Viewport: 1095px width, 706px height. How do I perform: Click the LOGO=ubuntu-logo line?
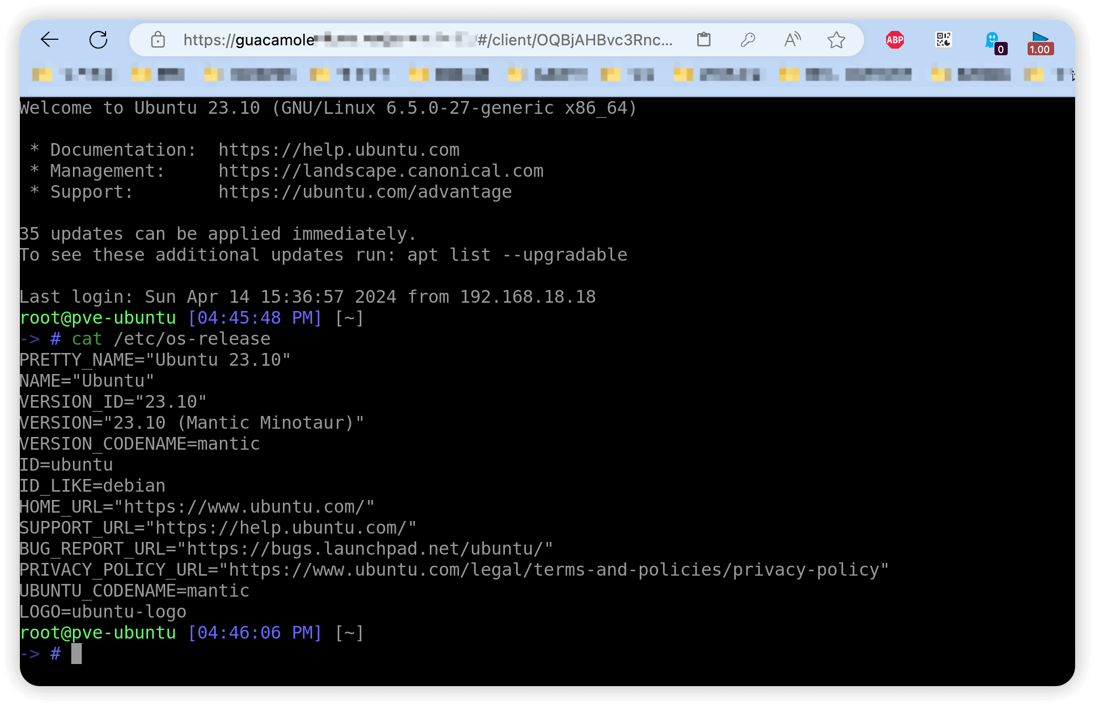(x=103, y=612)
